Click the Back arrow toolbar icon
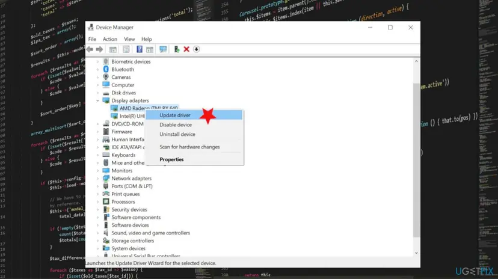The height and width of the screenshot is (279, 498). point(90,49)
